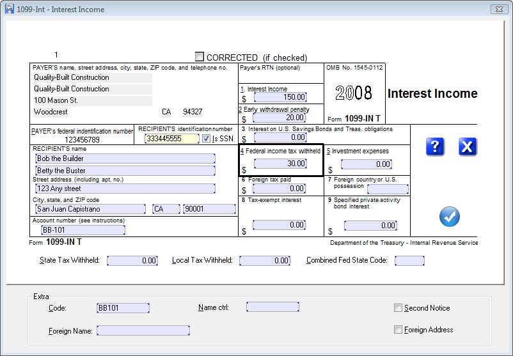Uncheck the Is SSN checkbox
Screen dimensions: 513x356
[x=206, y=139]
